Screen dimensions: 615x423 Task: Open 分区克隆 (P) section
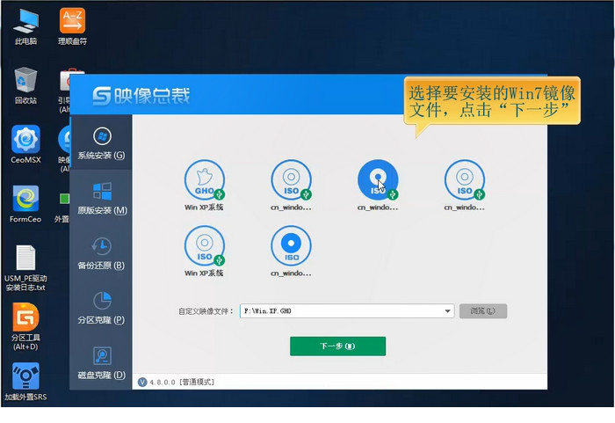(102, 309)
